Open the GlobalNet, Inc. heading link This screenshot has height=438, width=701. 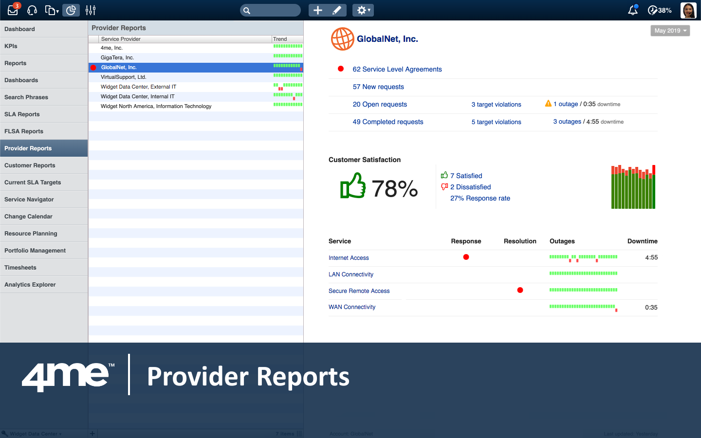[x=387, y=39]
